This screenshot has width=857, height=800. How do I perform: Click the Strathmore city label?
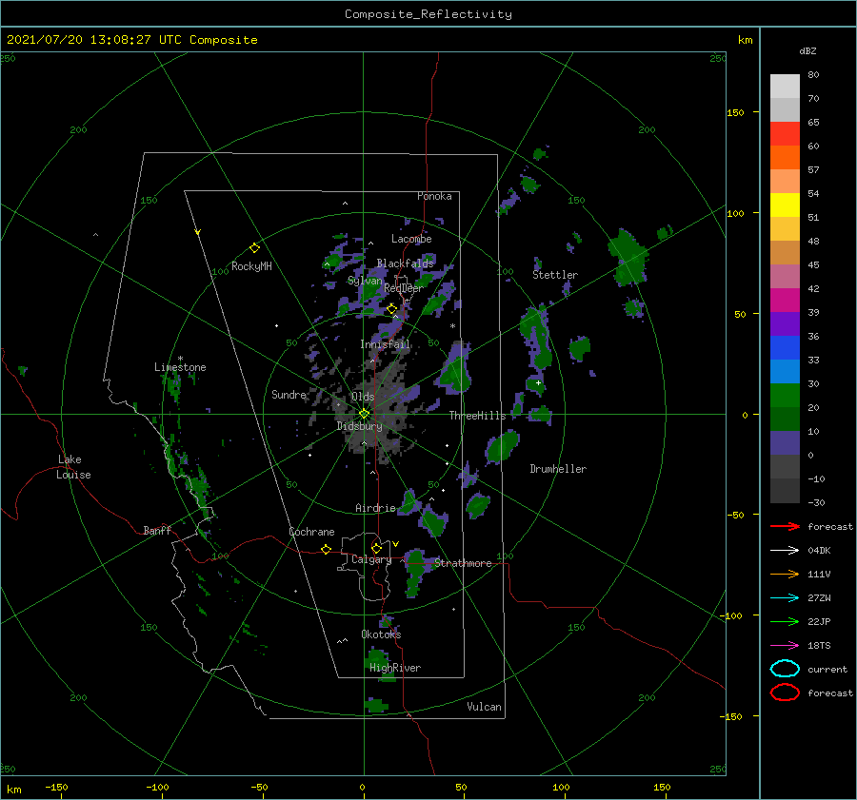coord(463,563)
